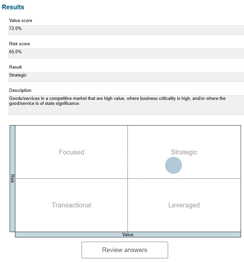Screen dimensions: 244x263
Task: Select the Risk score field showing 65.0%
Action: click(126, 54)
